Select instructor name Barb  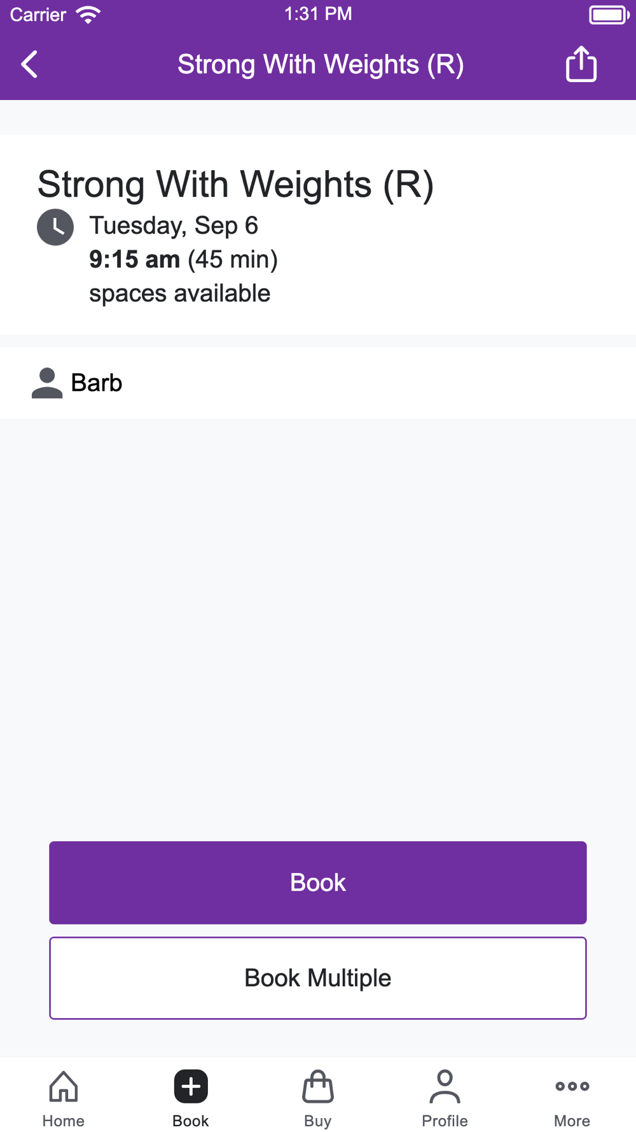tap(97, 383)
